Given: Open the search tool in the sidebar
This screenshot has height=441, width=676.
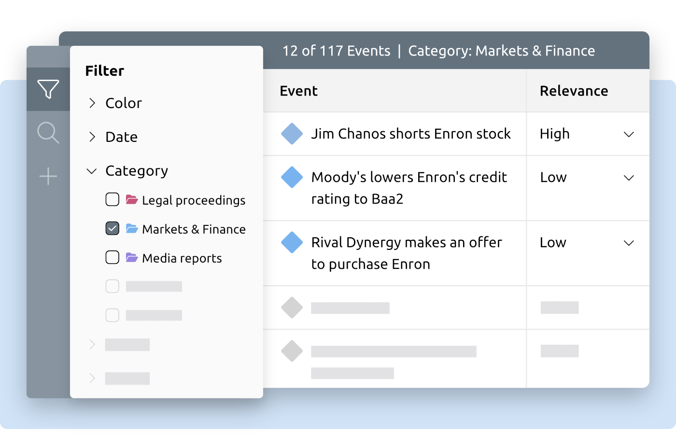Looking at the screenshot, I should coord(48,132).
